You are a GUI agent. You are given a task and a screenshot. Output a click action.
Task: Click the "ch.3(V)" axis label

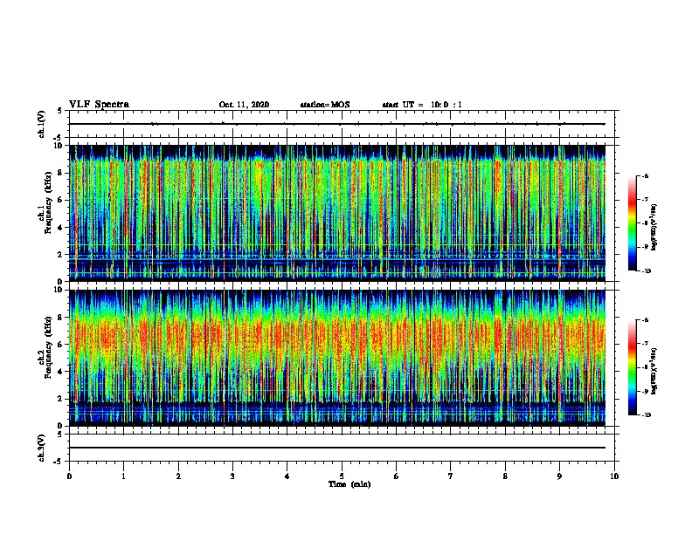click(x=42, y=448)
